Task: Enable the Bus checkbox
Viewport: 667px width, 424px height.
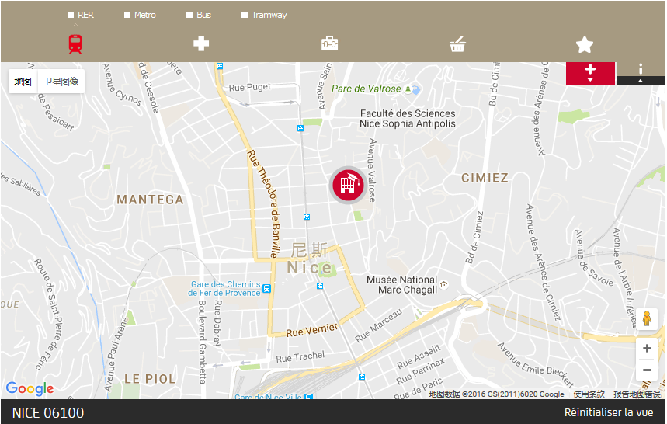Action: 189,15
